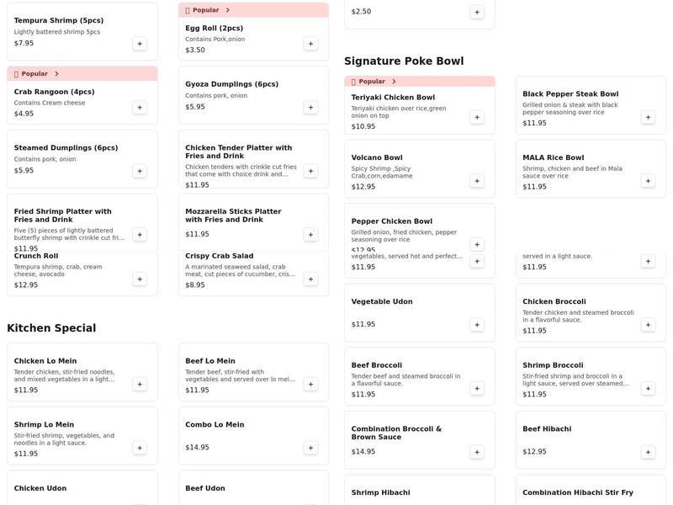
Task: Click the plus icon for Teriyaki Chicken Bowl
Action: 478,117
